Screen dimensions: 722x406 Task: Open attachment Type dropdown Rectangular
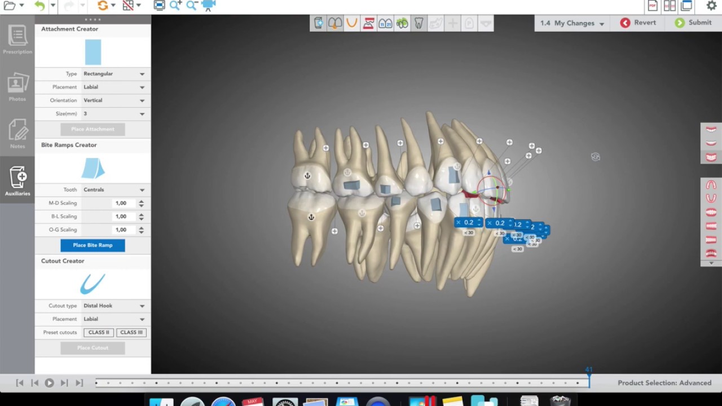click(x=114, y=74)
